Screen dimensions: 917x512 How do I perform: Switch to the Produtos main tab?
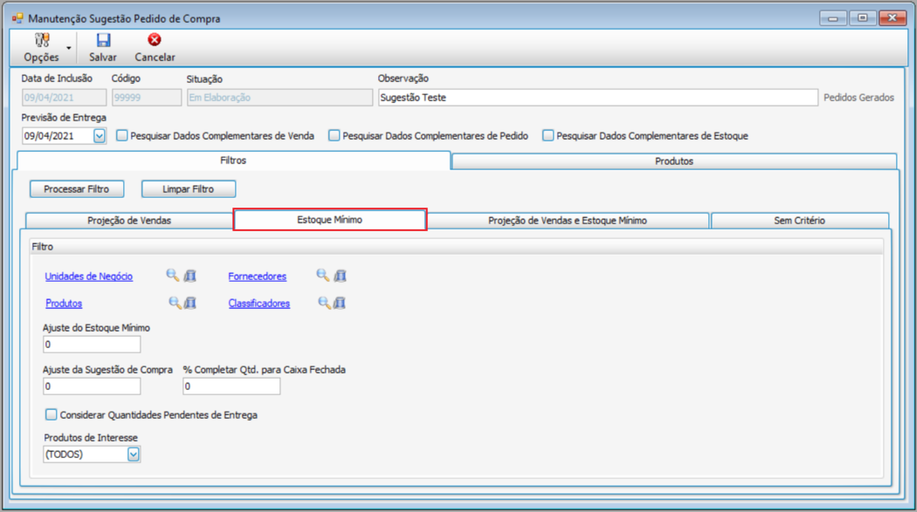coord(673,161)
